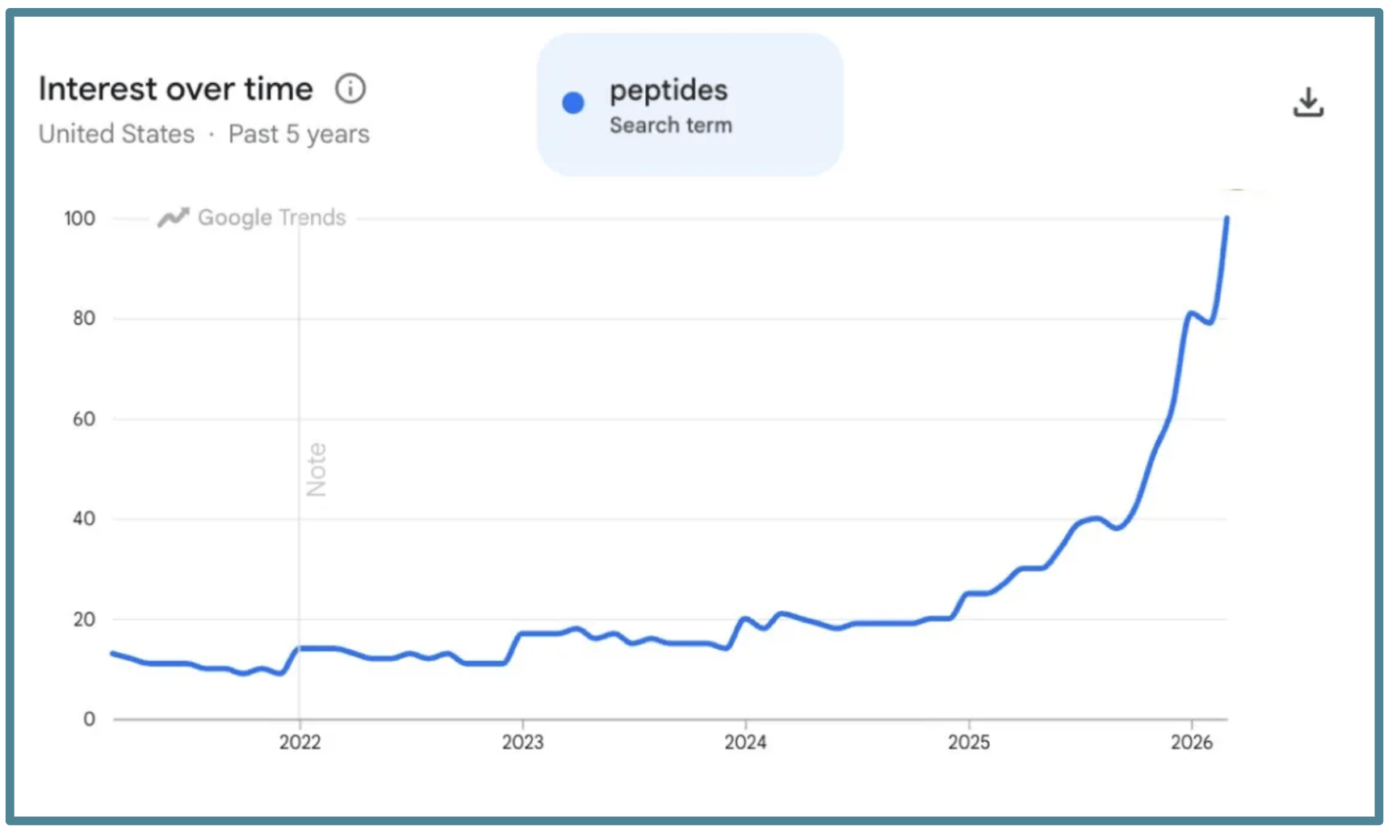Click the Google Trends watermark text
This screenshot has height=833, width=1392.
pyautogui.click(x=271, y=218)
